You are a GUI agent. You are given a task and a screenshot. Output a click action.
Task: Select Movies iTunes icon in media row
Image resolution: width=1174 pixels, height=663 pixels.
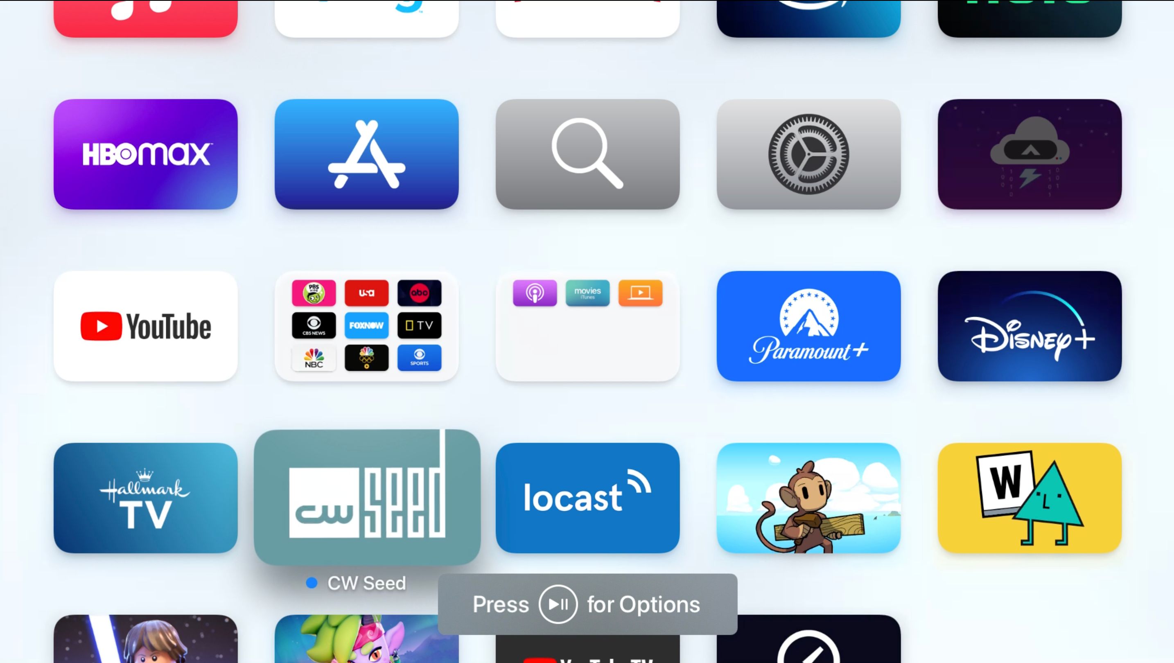coord(587,293)
